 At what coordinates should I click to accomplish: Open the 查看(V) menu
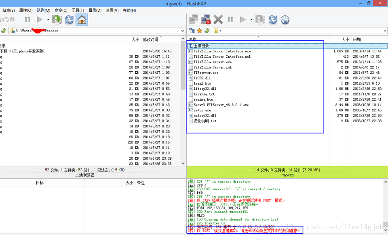coord(112,10)
